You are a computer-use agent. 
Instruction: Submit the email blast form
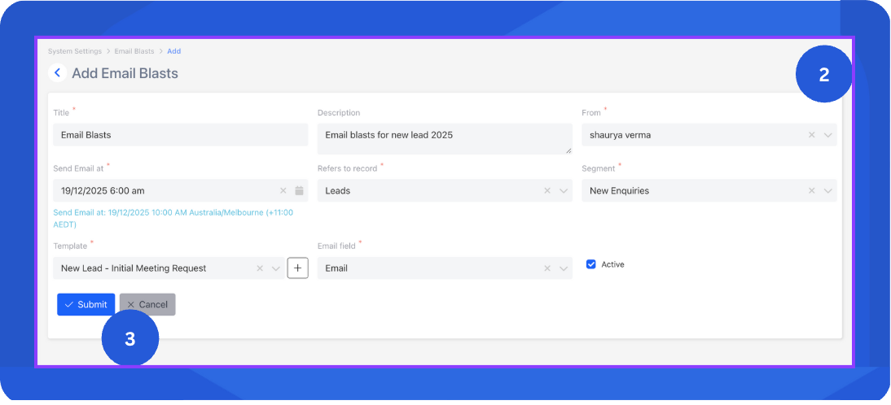pyautogui.click(x=86, y=305)
